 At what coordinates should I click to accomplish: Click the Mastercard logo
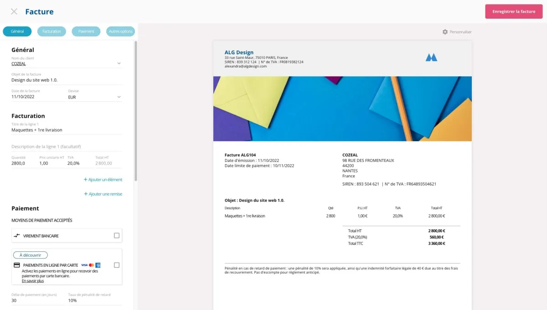[91, 265]
